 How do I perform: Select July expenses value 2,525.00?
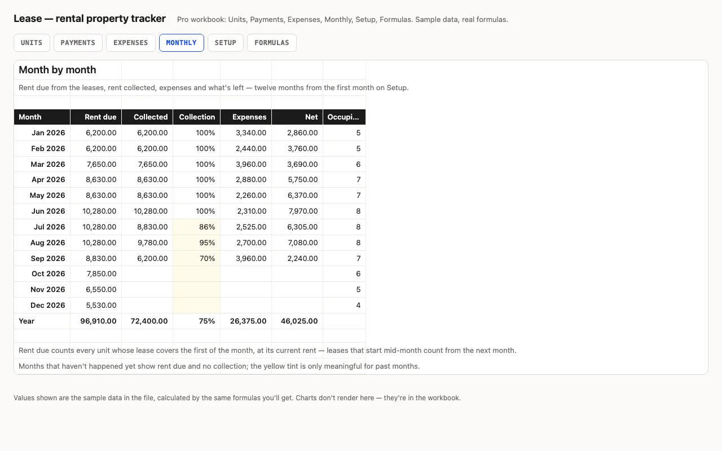click(x=246, y=227)
